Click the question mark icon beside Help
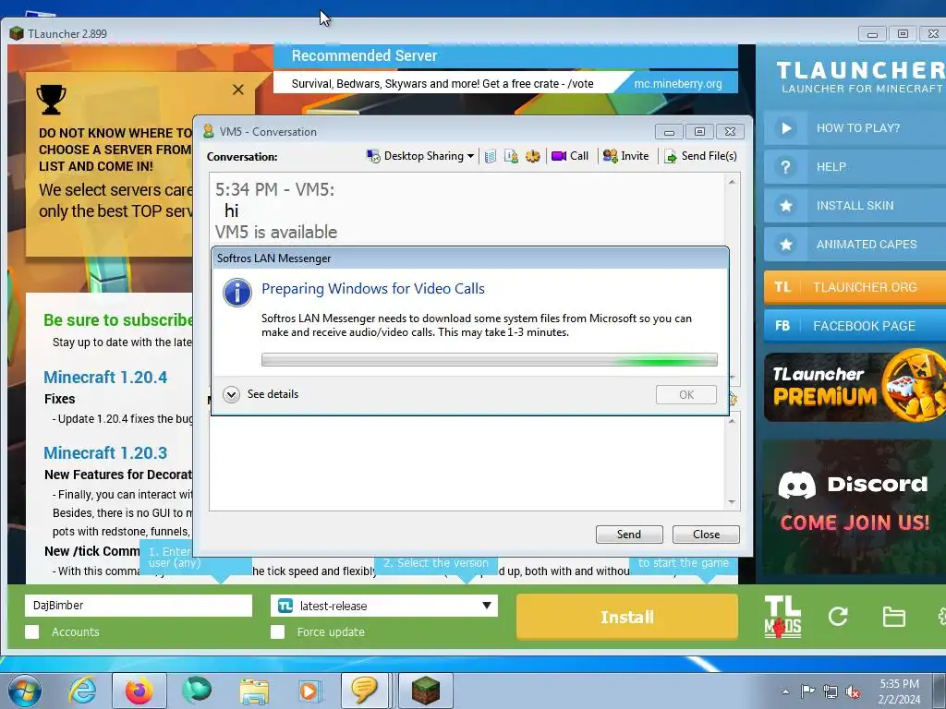The width and height of the screenshot is (946, 709). pyautogui.click(x=785, y=167)
